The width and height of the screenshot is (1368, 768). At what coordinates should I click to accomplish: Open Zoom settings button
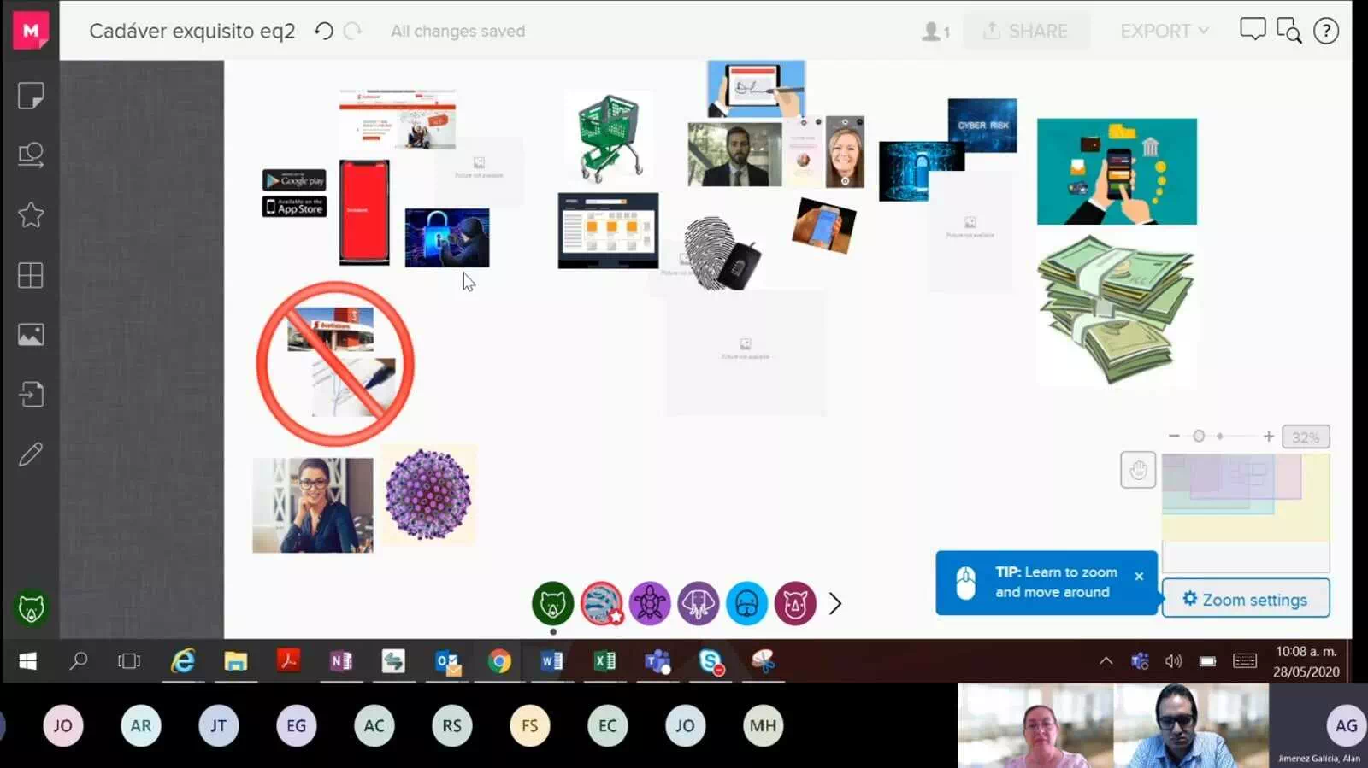[x=1245, y=600]
